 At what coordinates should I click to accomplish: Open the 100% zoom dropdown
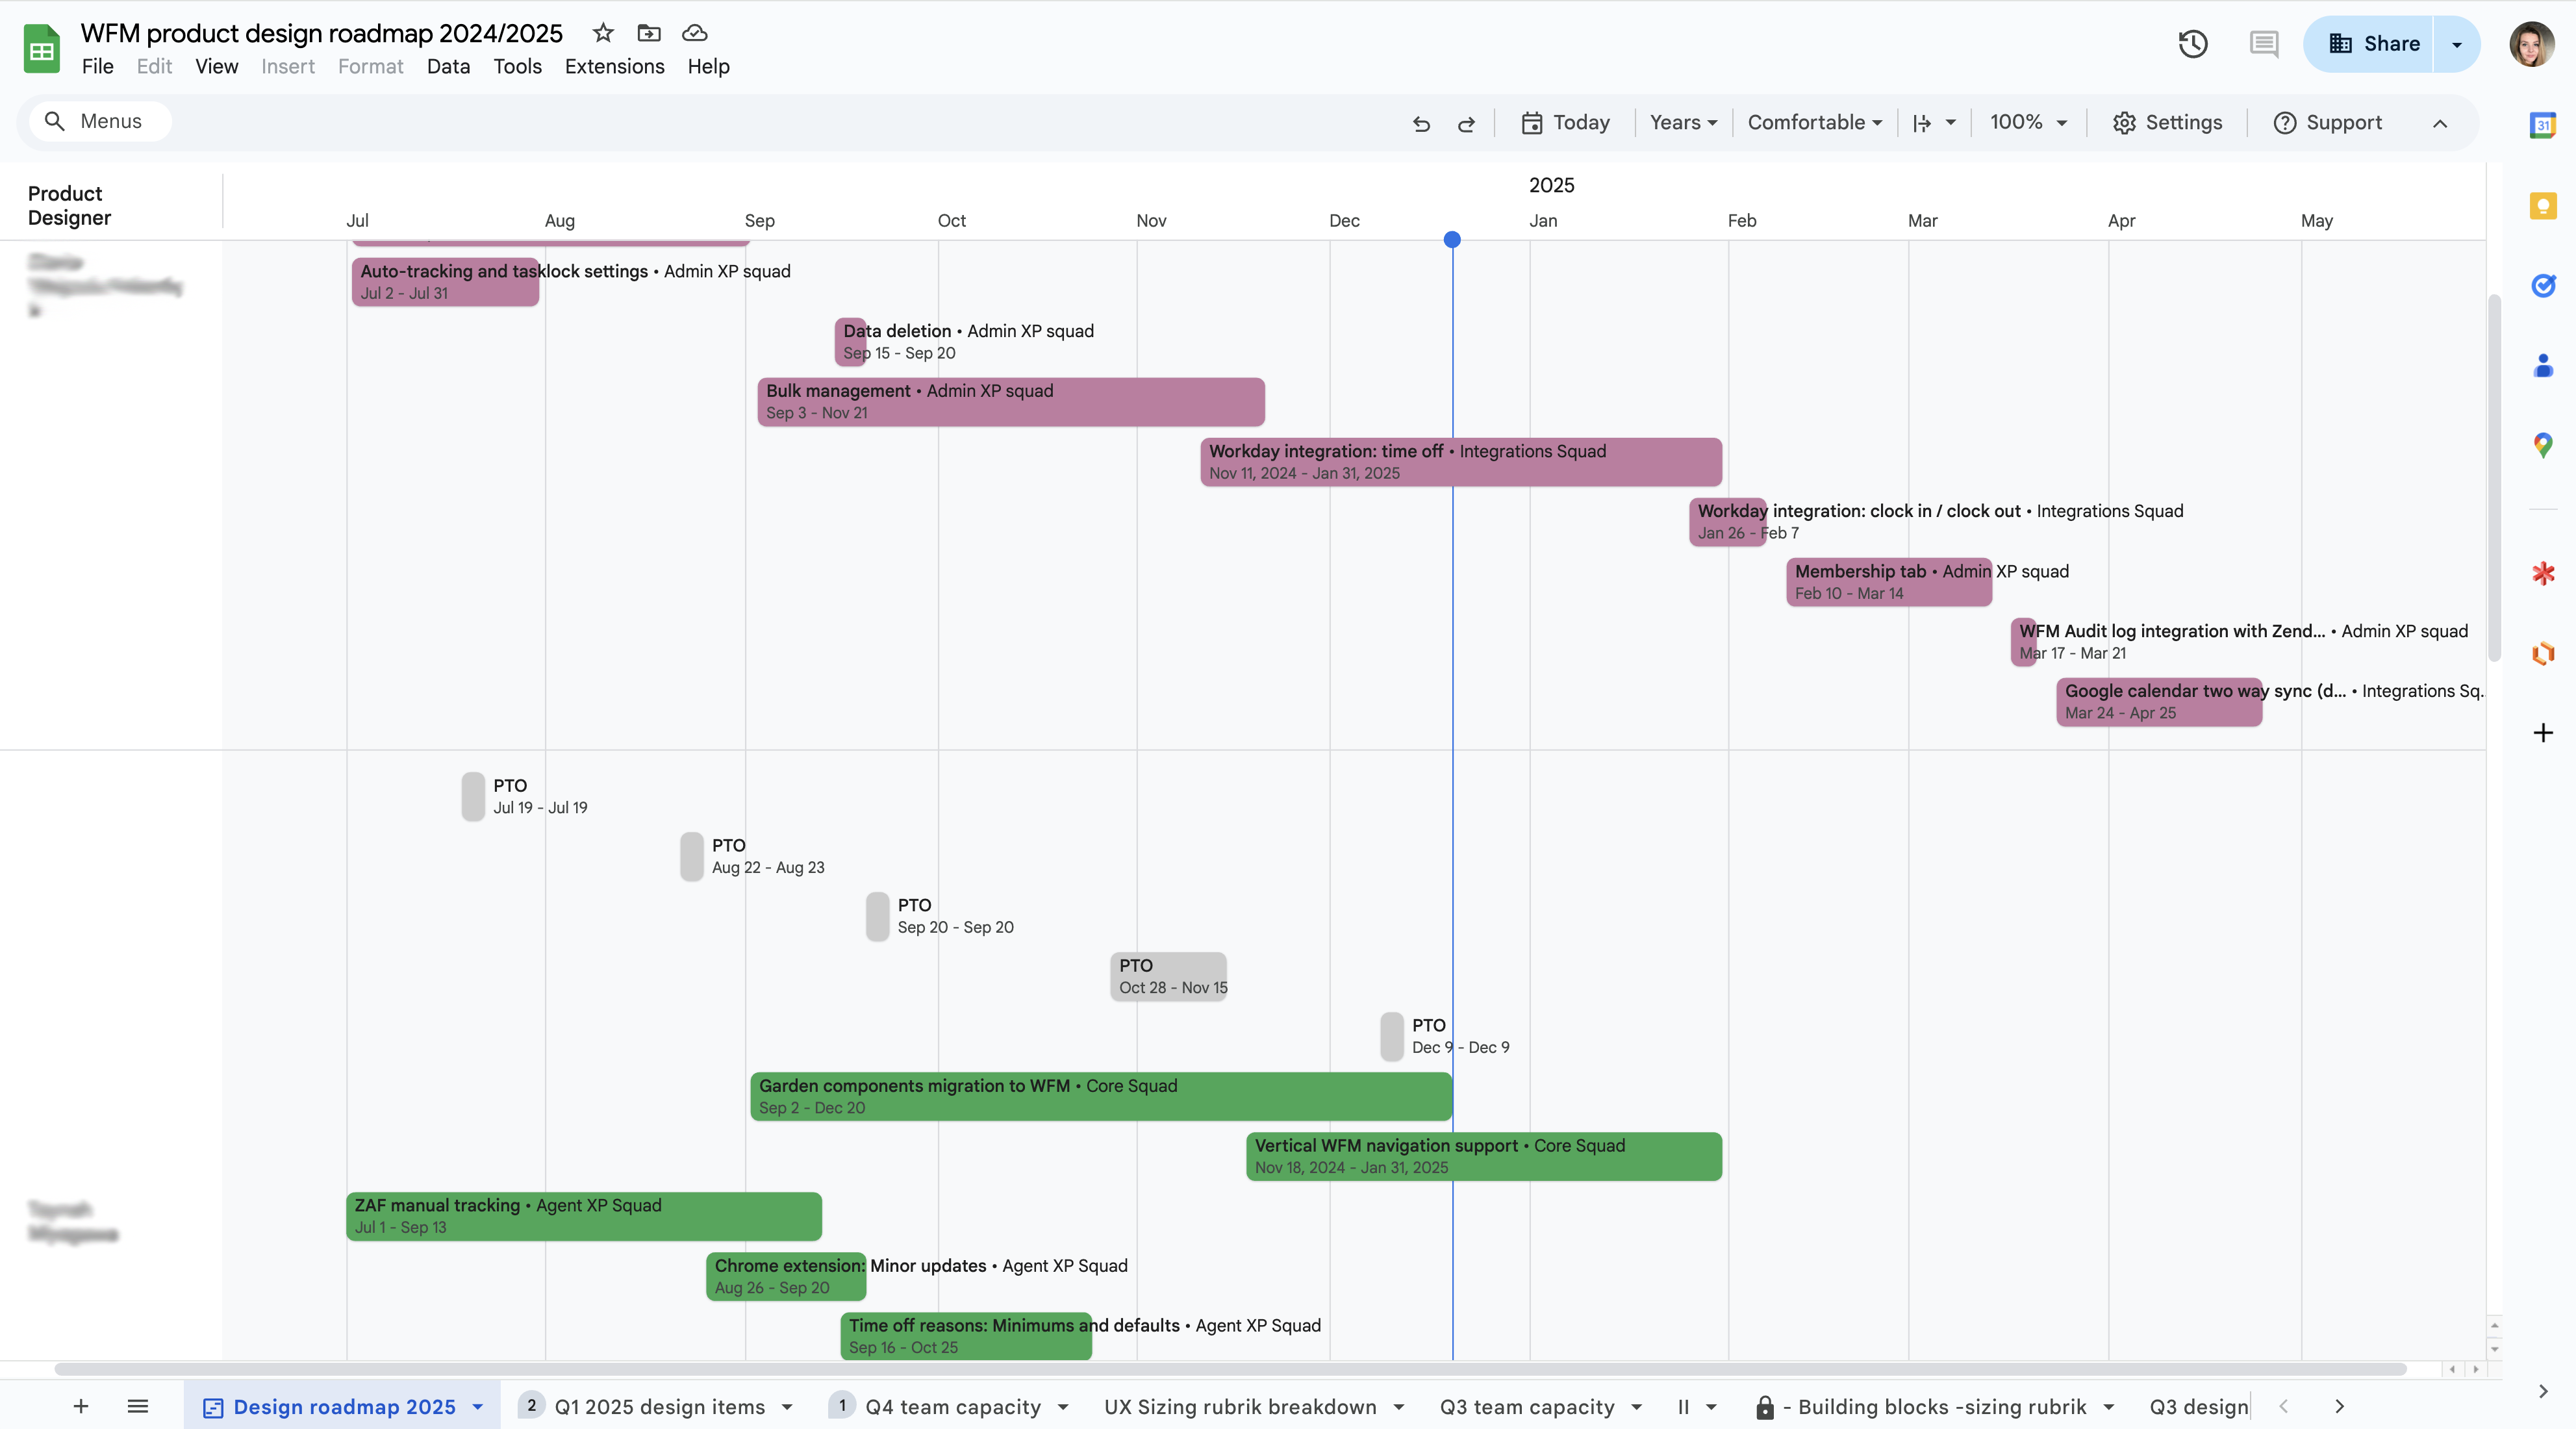click(2028, 123)
